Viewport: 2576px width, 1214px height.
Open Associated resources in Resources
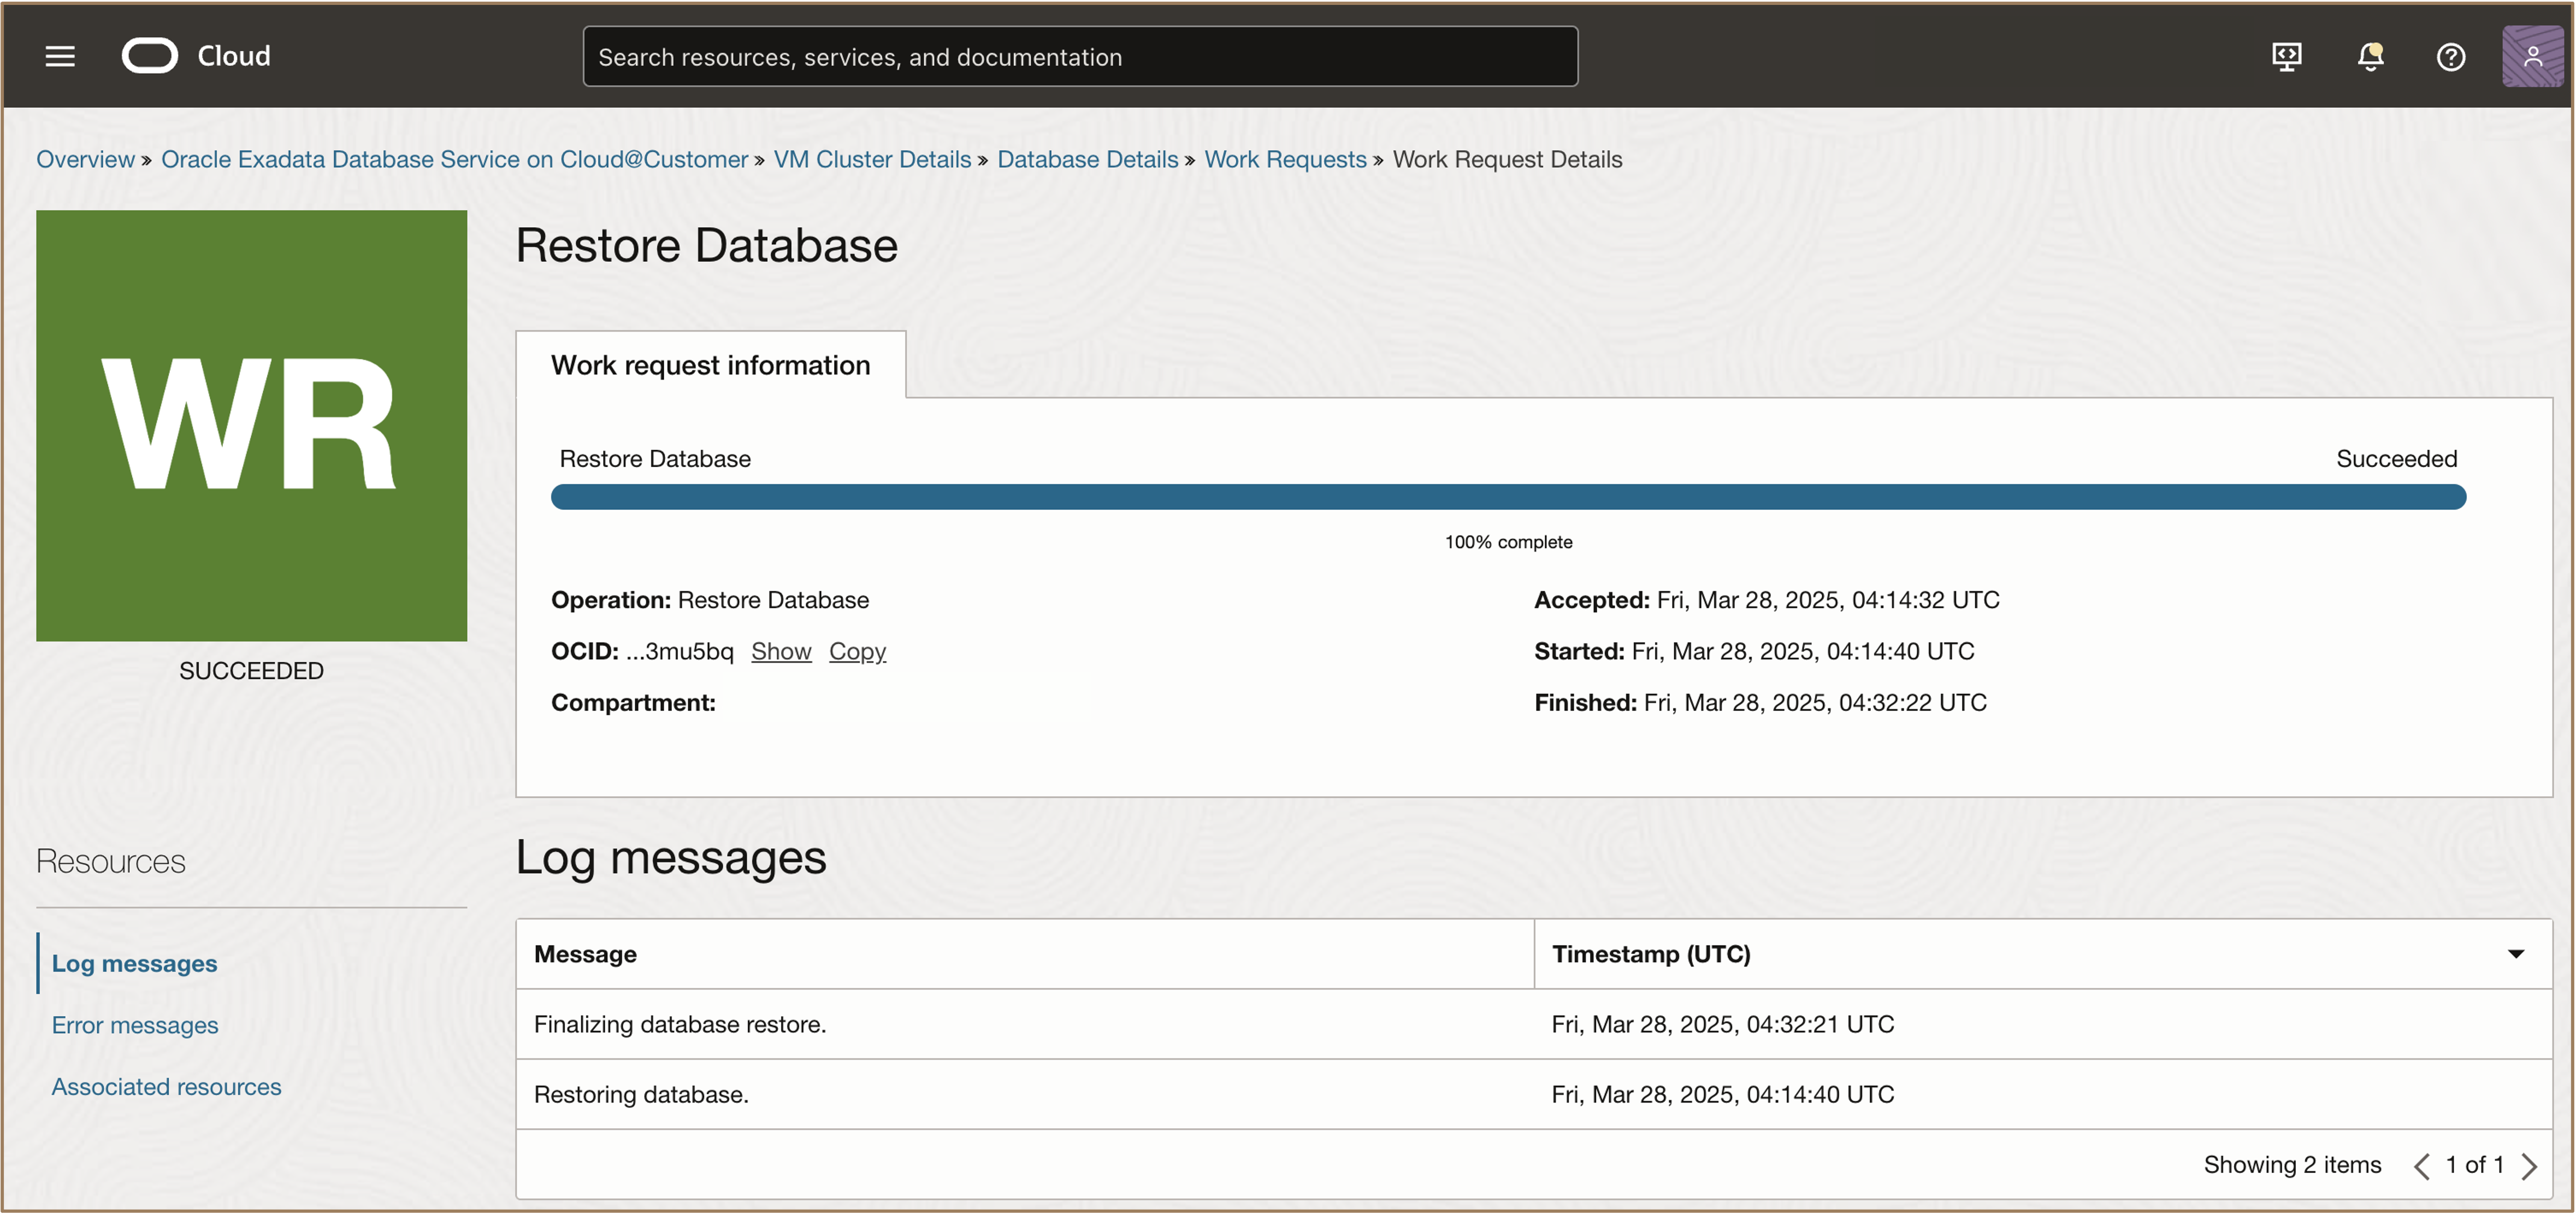click(x=166, y=1086)
